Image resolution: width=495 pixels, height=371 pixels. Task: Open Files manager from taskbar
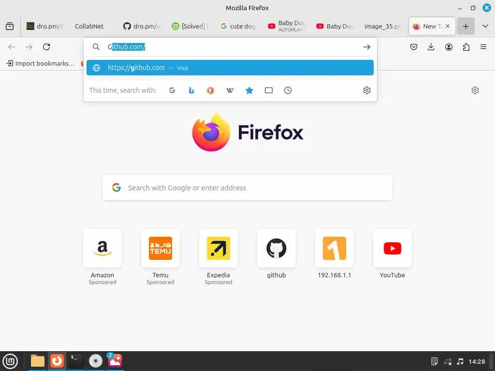point(38,361)
